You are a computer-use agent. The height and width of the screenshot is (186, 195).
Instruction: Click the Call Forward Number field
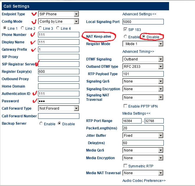59,116
